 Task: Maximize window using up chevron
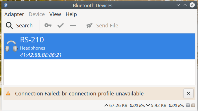[185, 5]
